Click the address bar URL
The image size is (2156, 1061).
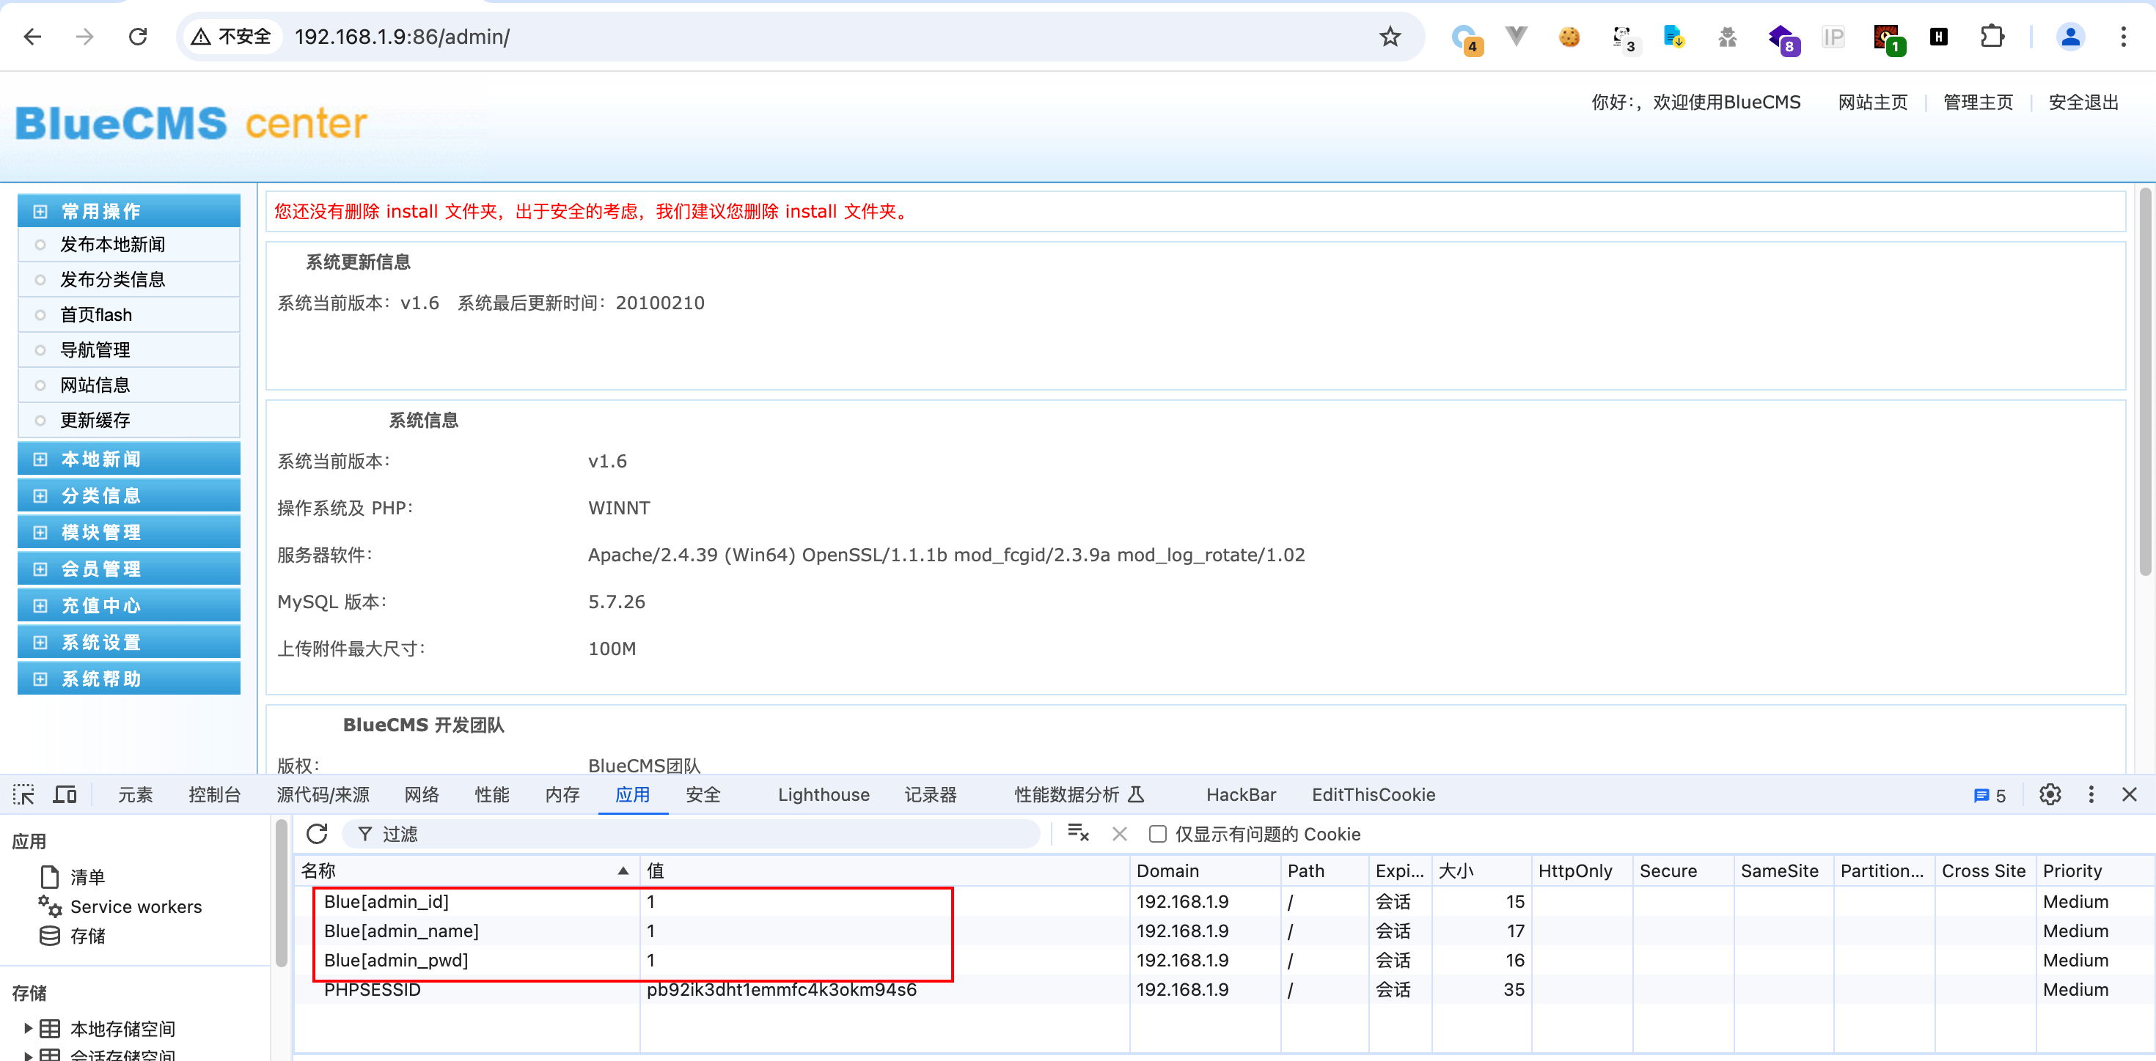[x=402, y=37]
